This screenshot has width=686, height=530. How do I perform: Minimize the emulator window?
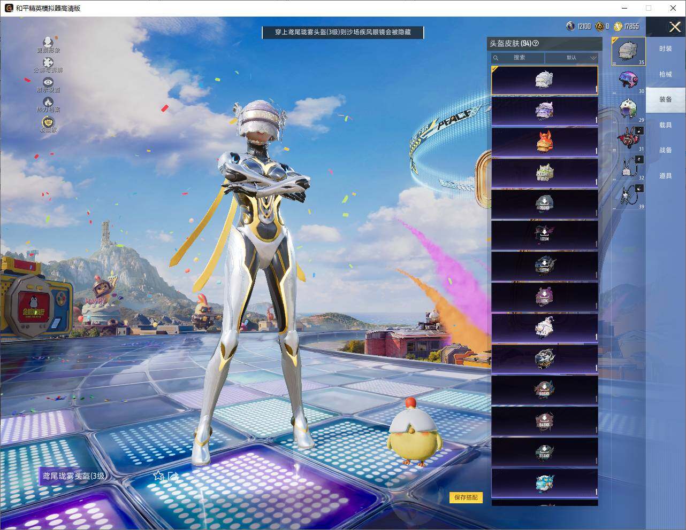coord(624,8)
